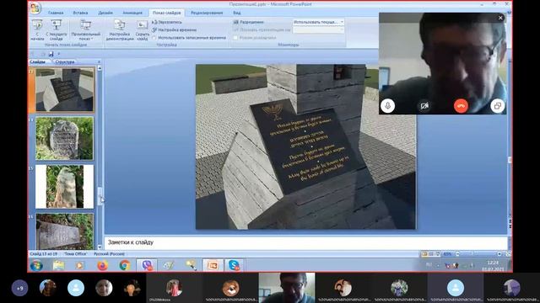Switch to the Анимация ribbon tab
Screen dimensions: 540x303
(132, 13)
